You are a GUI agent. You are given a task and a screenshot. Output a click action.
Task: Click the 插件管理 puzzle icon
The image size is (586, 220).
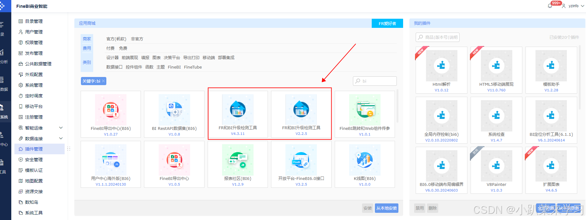coord(21,149)
